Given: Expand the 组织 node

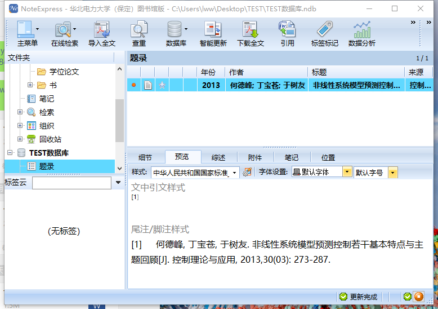Looking at the screenshot, I should (x=20, y=125).
